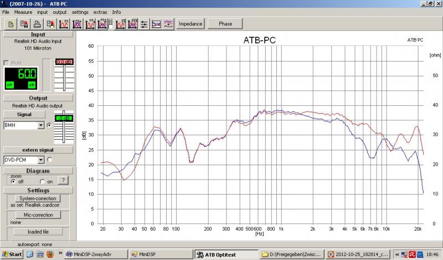Click the Output section header

coord(38,98)
